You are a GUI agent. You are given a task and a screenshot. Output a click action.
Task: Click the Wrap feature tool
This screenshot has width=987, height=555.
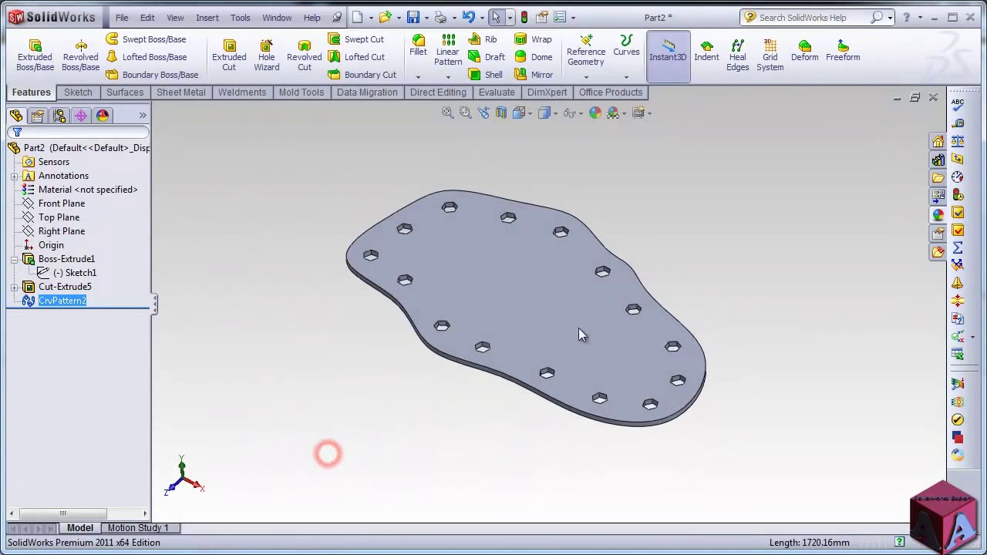pyautogui.click(x=533, y=39)
